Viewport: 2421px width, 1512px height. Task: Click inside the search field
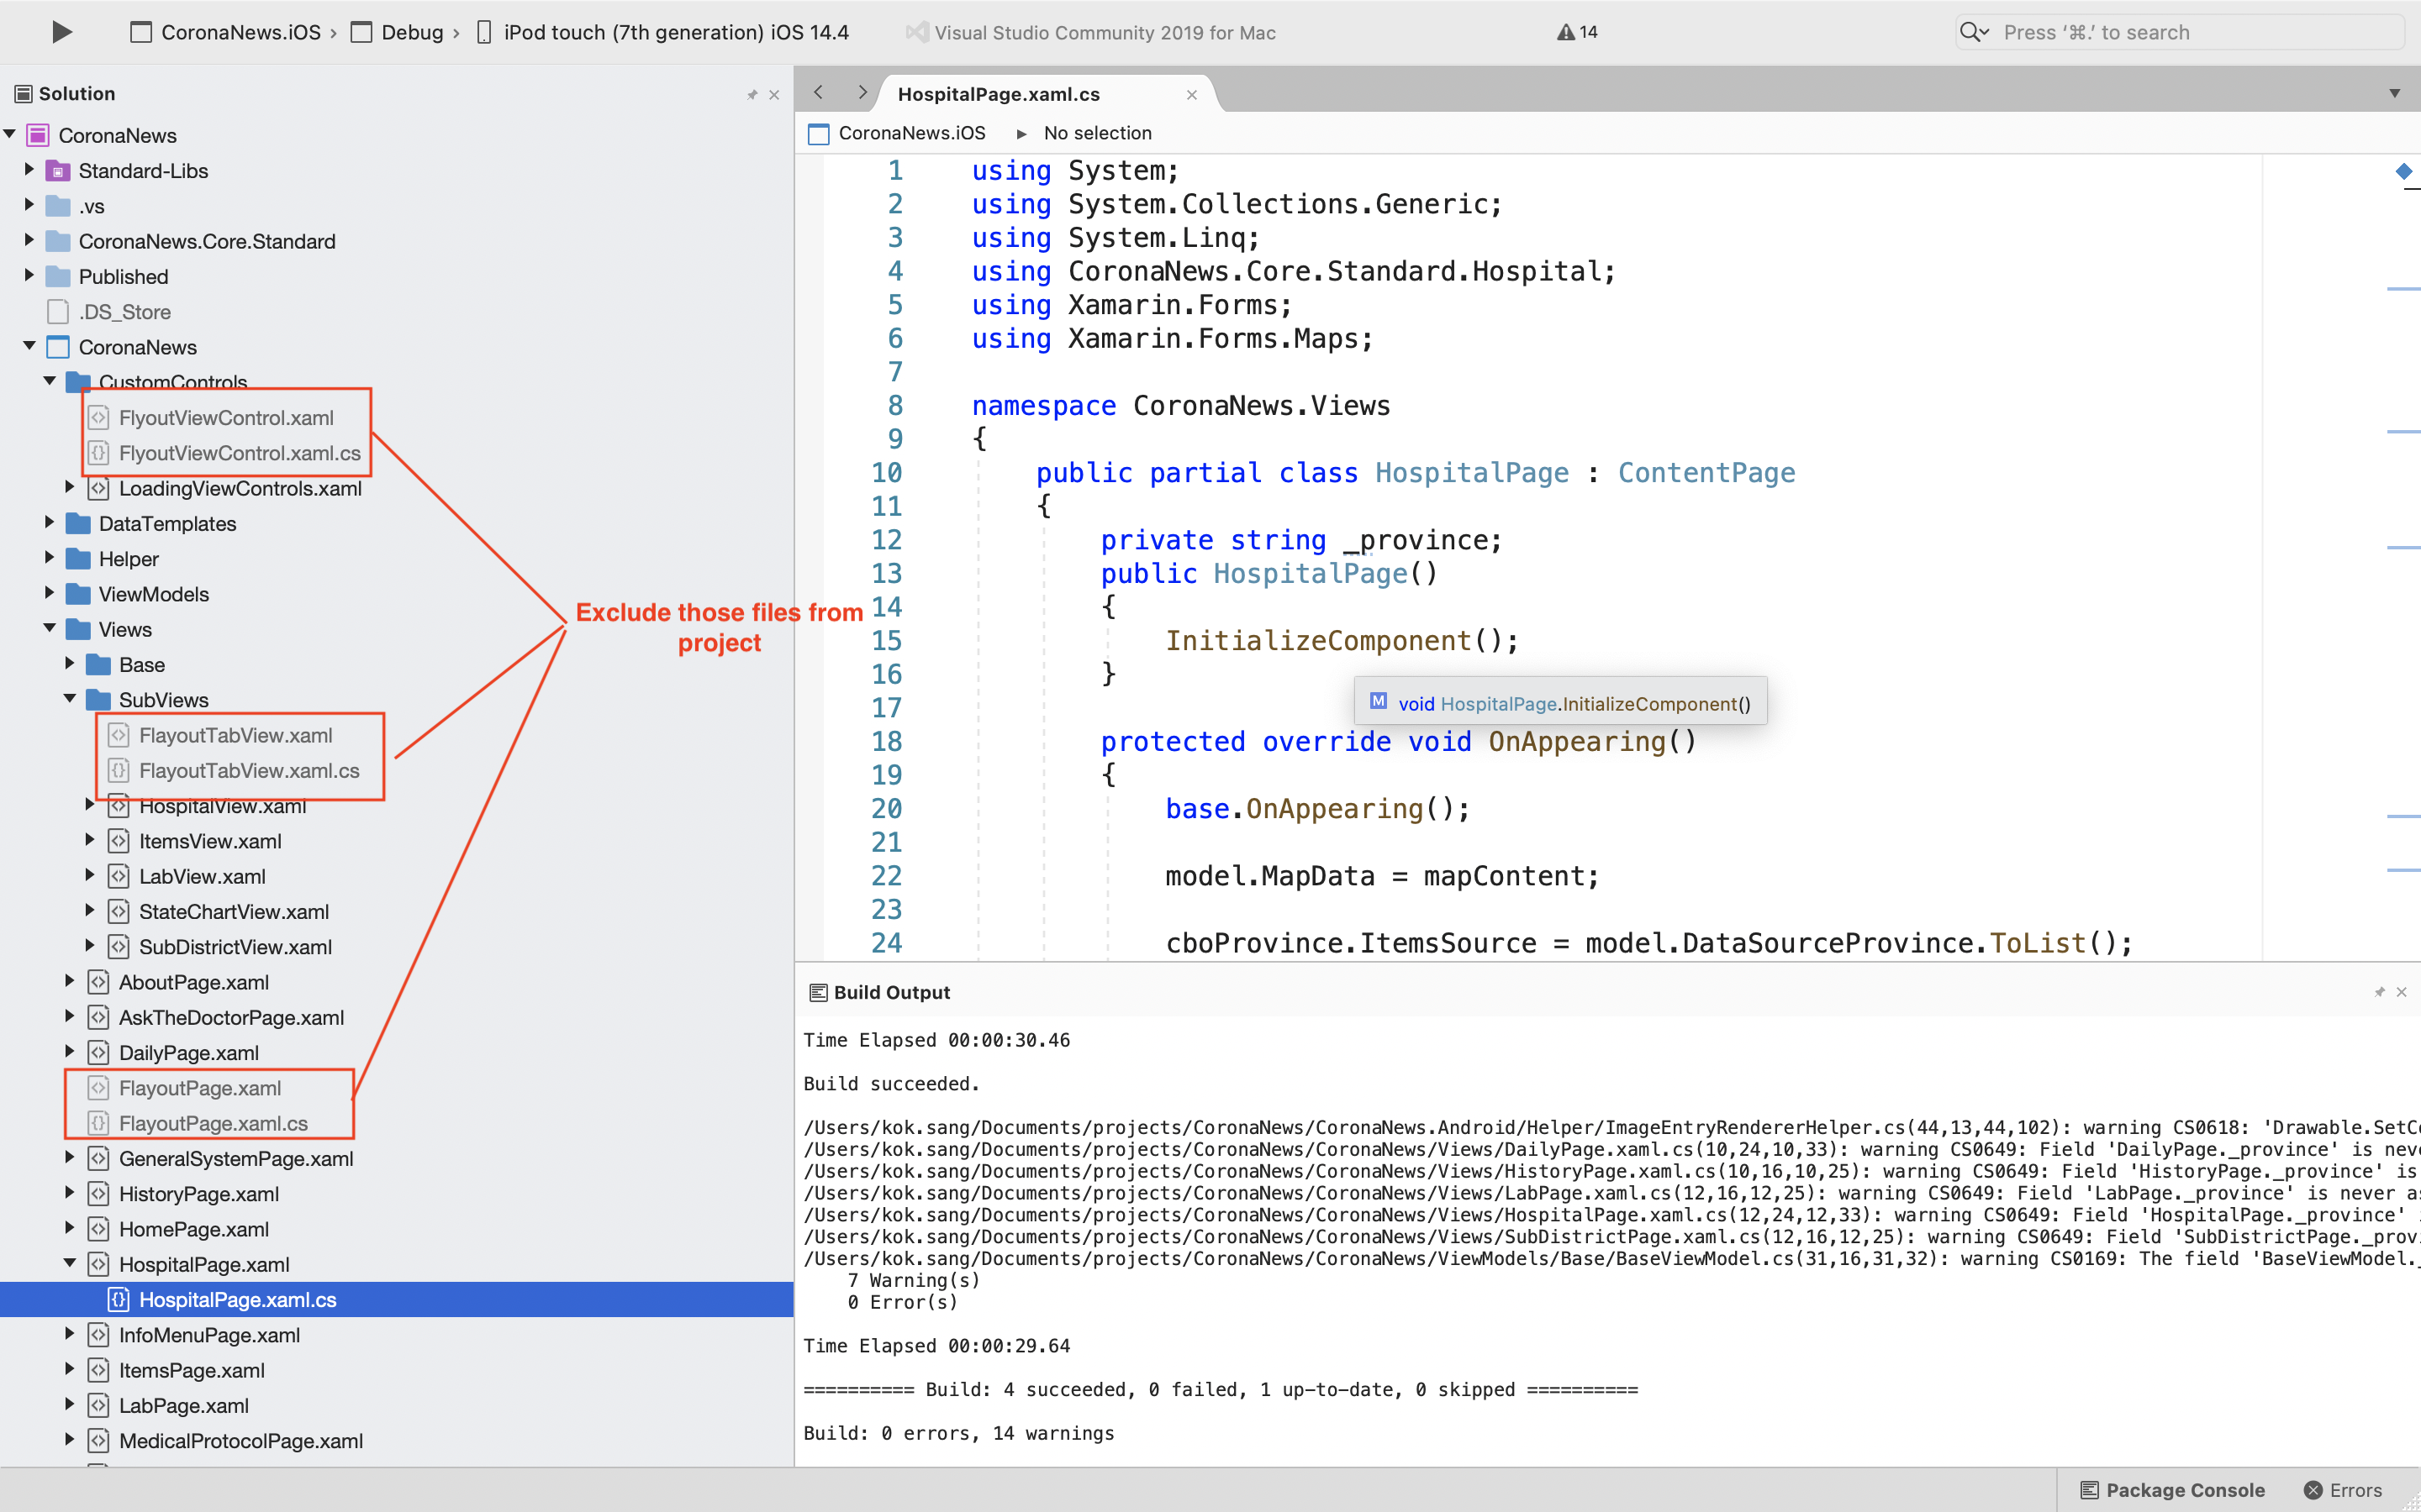pos(2151,31)
